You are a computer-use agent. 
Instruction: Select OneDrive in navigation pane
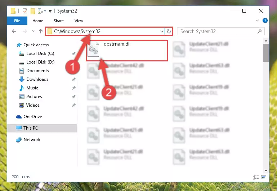pos(33,117)
